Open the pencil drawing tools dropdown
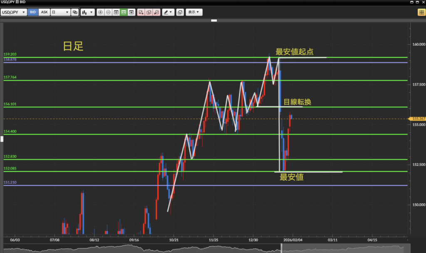Viewport: 426px width, 253px height. coord(168,12)
